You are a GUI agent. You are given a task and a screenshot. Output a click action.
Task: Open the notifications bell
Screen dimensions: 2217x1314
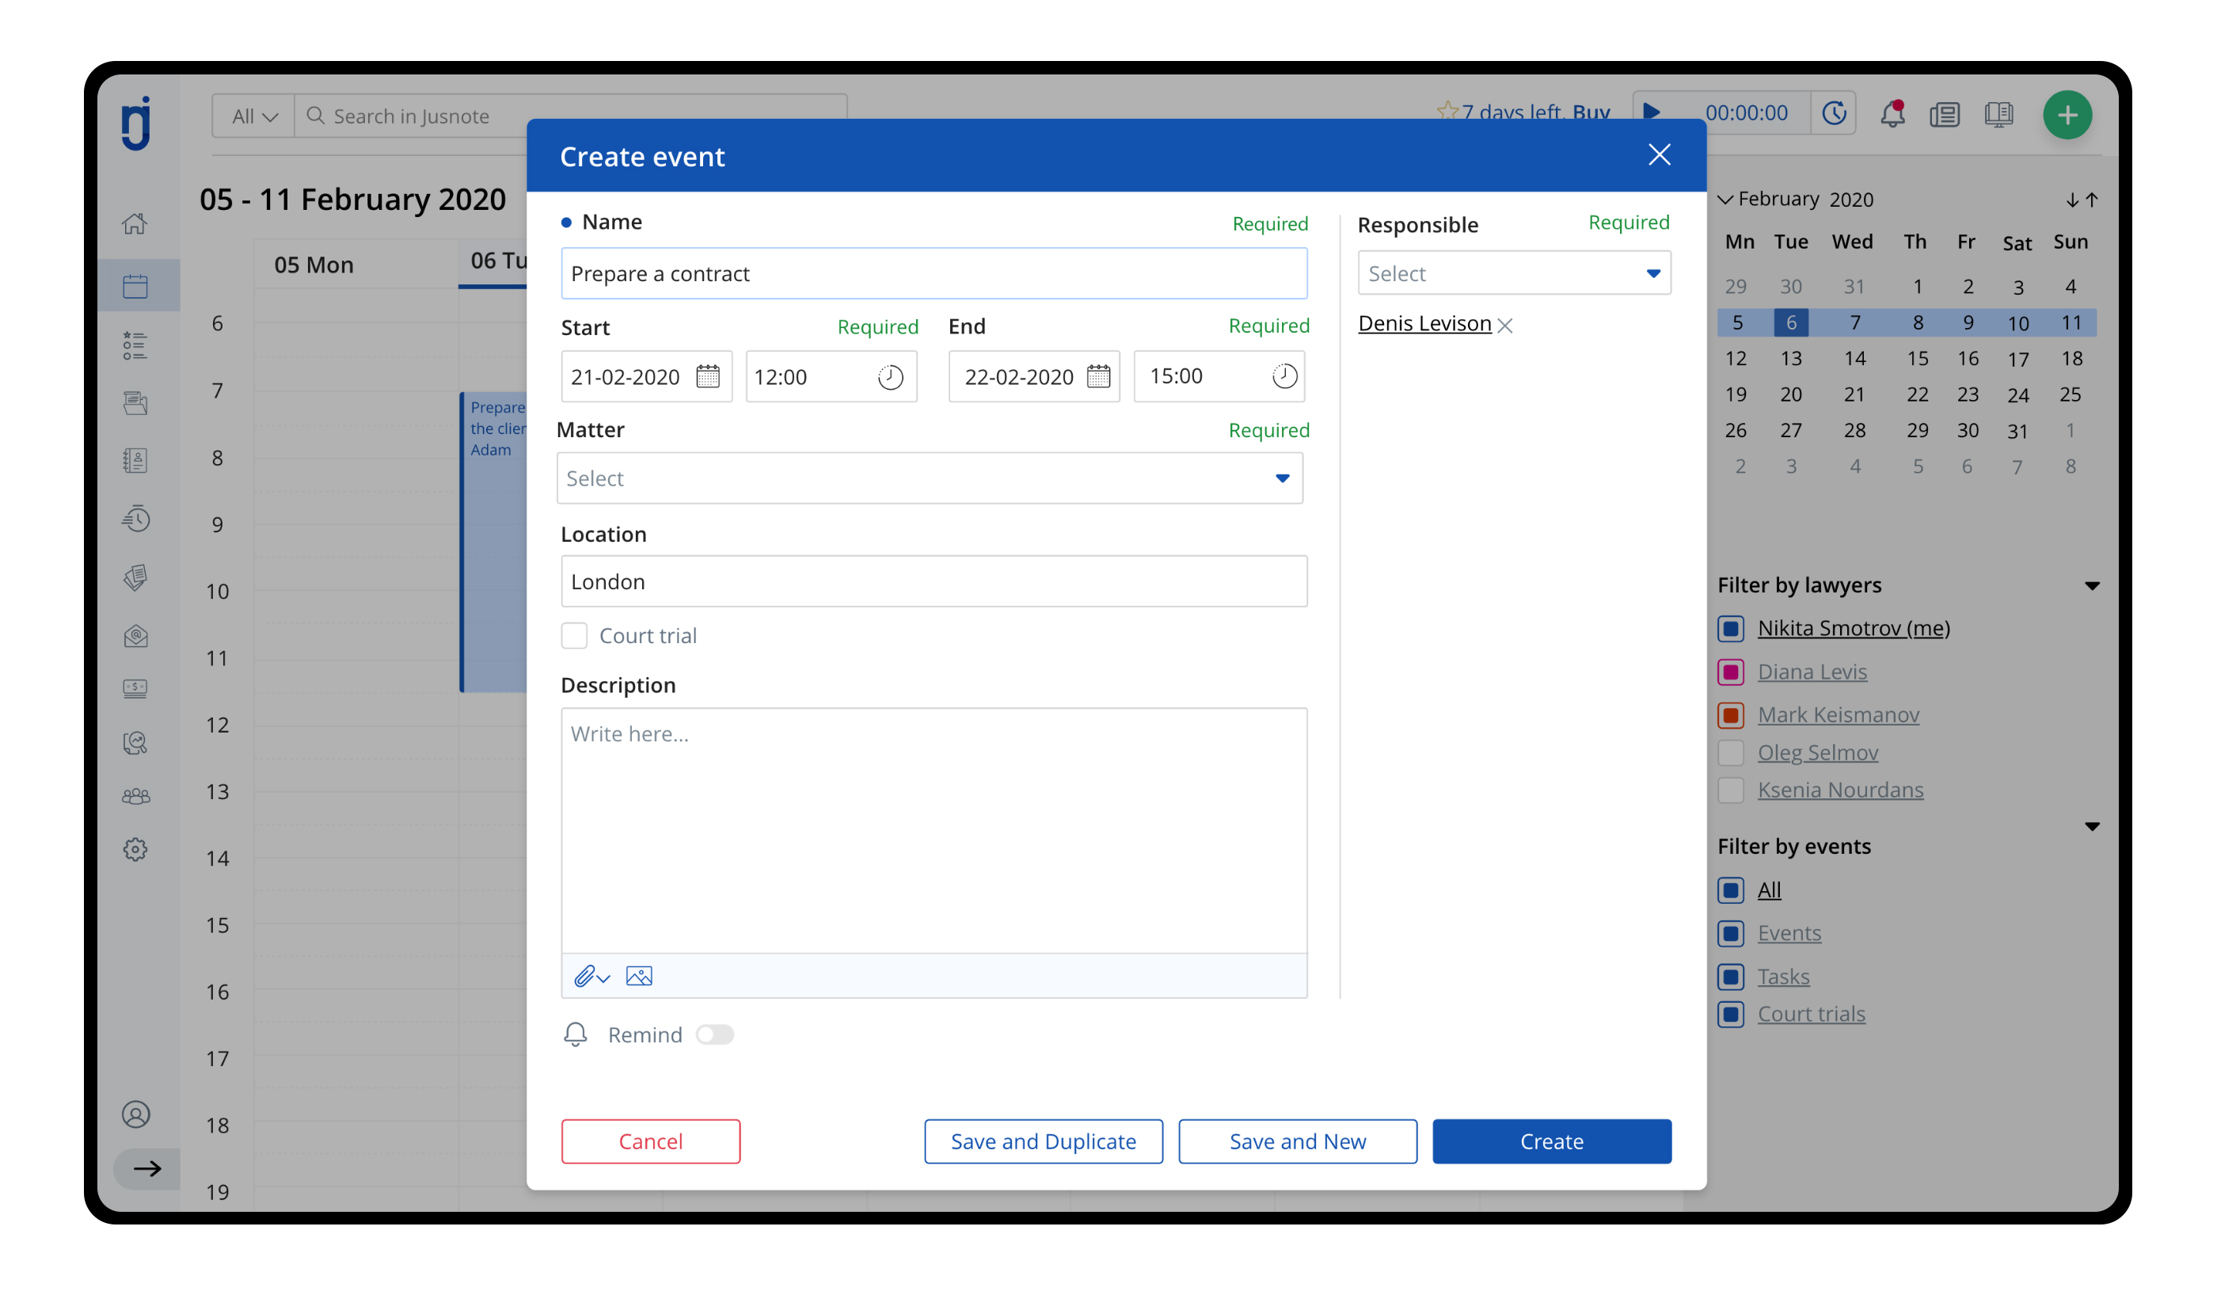[x=1892, y=114]
